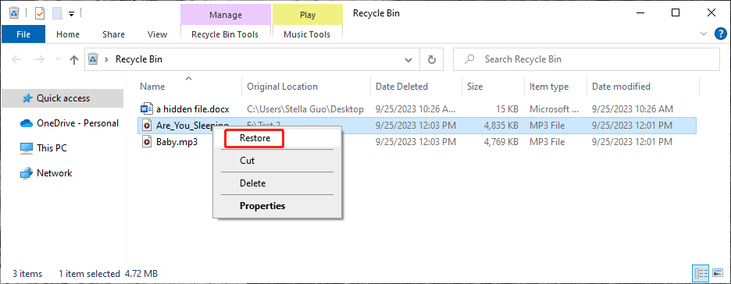This screenshot has width=731, height=284.
Task: Sort by Original Location column header
Action: 282,87
